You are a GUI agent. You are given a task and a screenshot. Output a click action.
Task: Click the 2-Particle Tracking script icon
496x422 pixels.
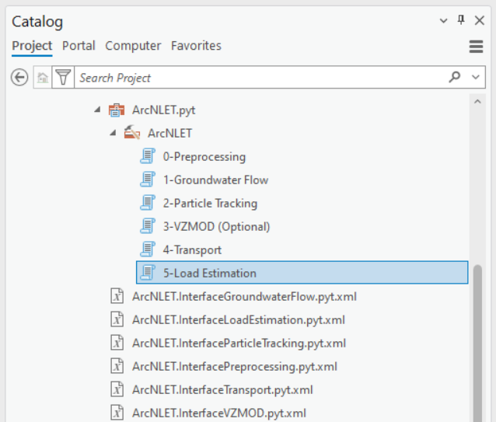click(x=148, y=203)
